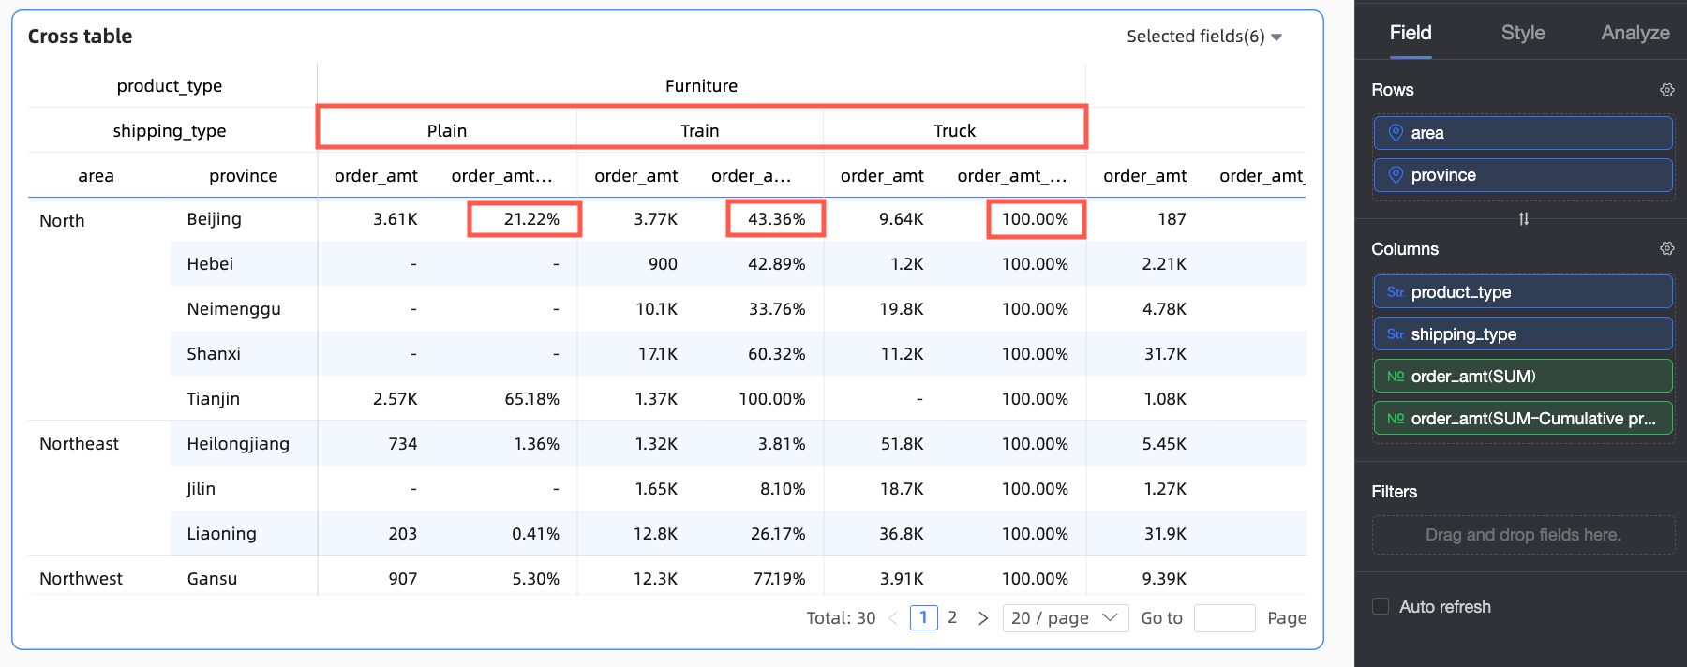
Task: Click the Truck shipping type header
Action: (x=954, y=131)
